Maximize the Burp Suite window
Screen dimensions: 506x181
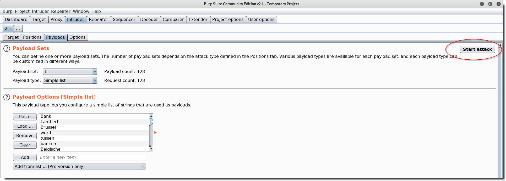[x=490, y=4]
